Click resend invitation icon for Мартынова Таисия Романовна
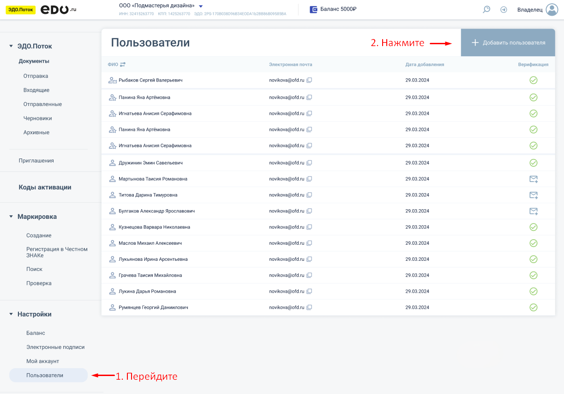Viewport: 564px width, 394px height. coord(533,179)
